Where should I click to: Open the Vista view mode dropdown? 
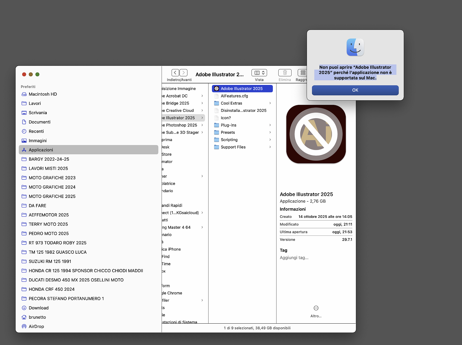pyautogui.click(x=259, y=73)
